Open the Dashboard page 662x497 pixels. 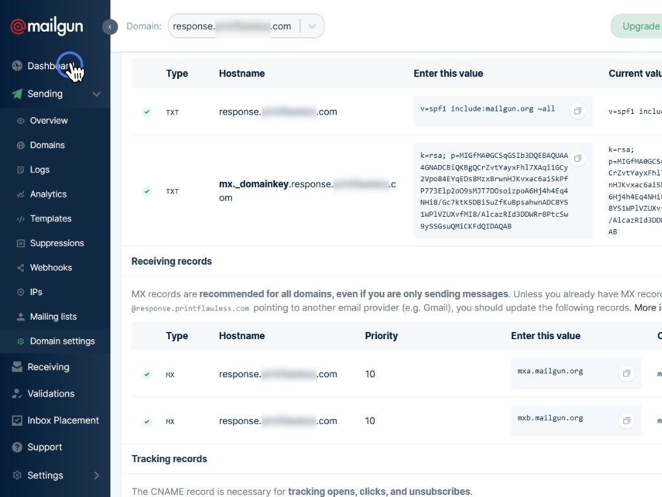point(50,66)
